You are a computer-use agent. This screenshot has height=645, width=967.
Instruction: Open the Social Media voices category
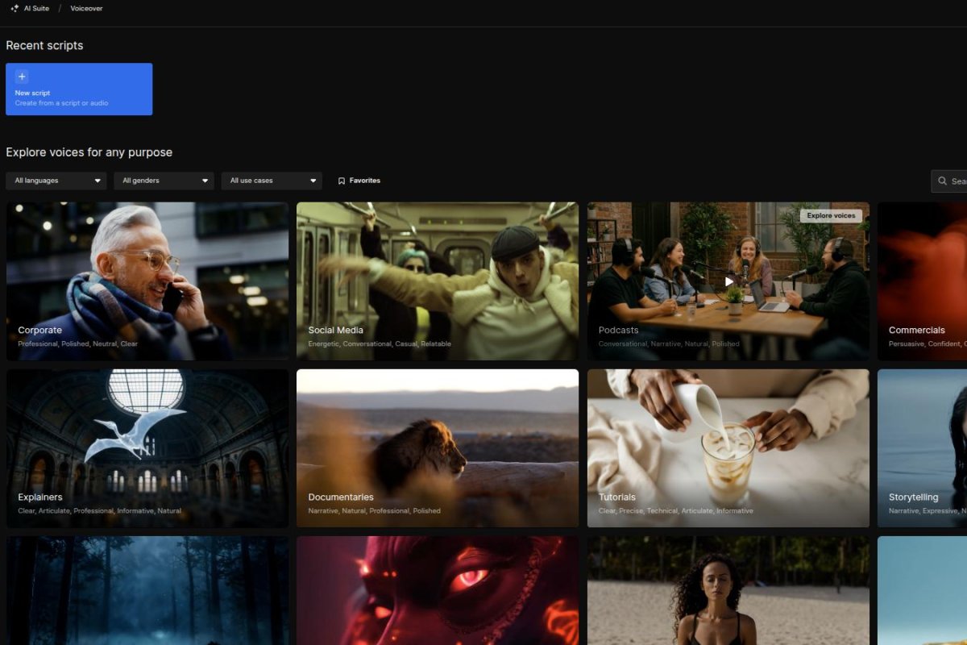point(438,281)
